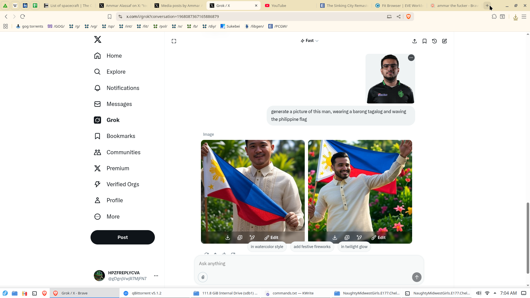Focus the Ask anything input field

309,264
